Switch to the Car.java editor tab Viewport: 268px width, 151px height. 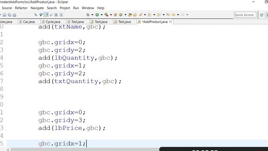pyautogui.click(x=29, y=22)
